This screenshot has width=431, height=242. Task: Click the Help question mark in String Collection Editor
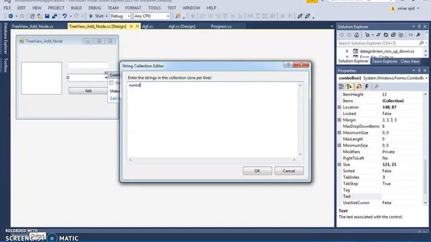point(288,65)
